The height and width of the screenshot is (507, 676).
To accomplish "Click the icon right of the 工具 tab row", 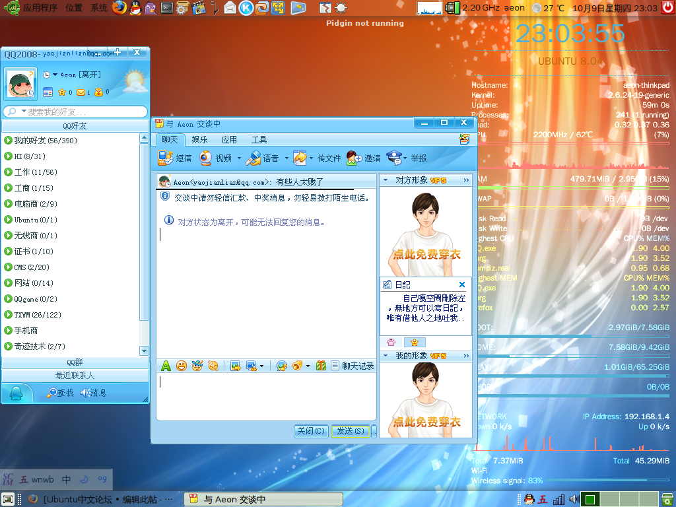I will tap(464, 140).
